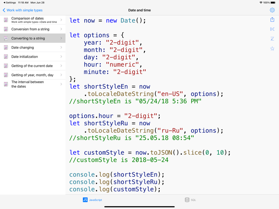Add to favorites with star icon
Image resolution: width=279 pixels, height=209 pixels.
pos(272,49)
